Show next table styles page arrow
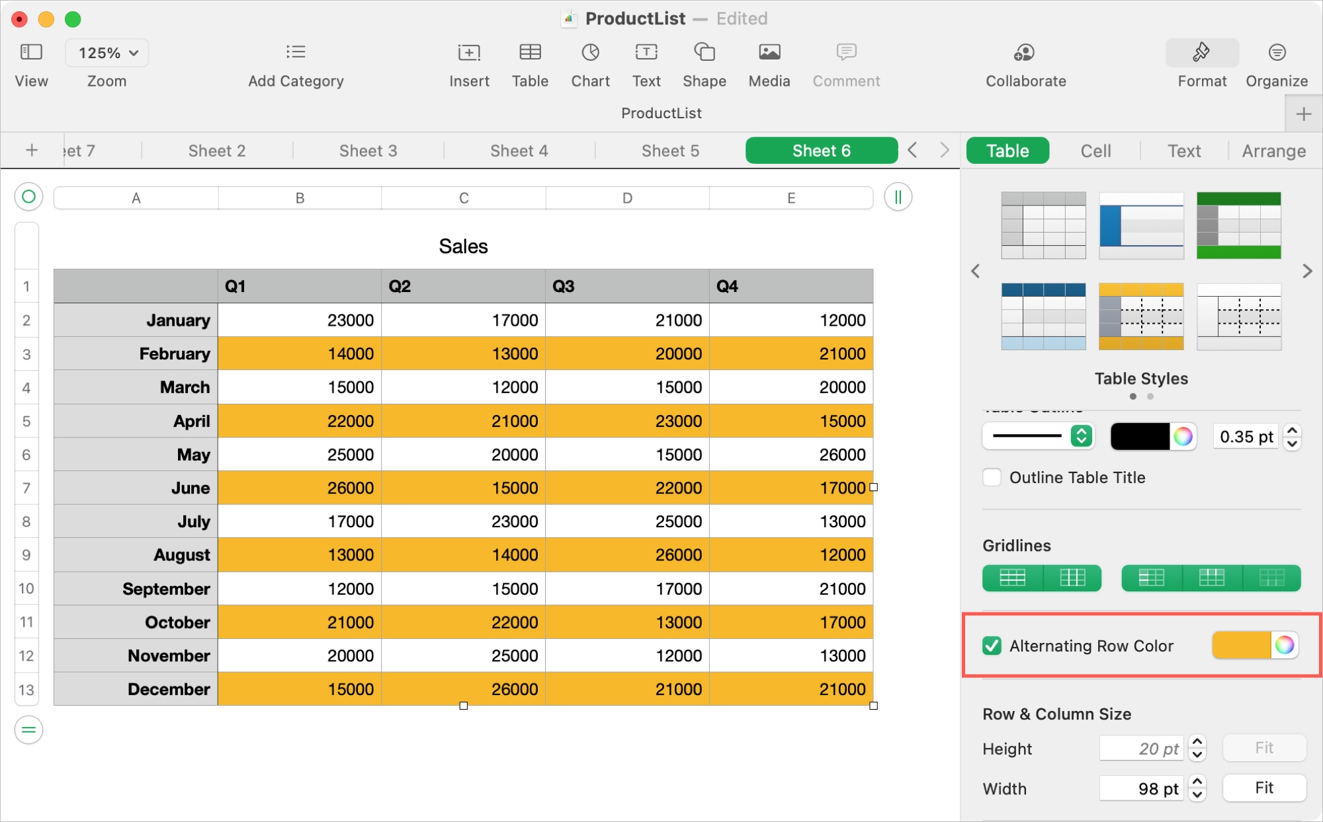Viewport: 1323px width, 822px height. coord(1306,271)
